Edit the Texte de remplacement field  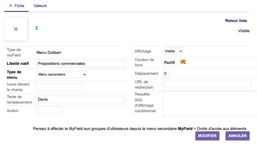pos(81,99)
